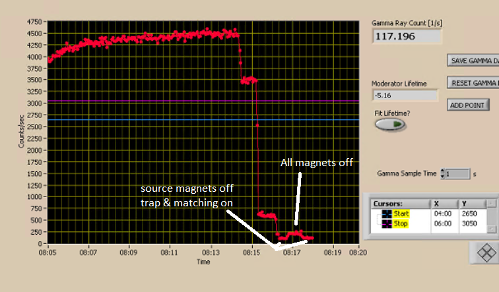
Task: Click the 08:15 time axis label
Action: pos(251,252)
